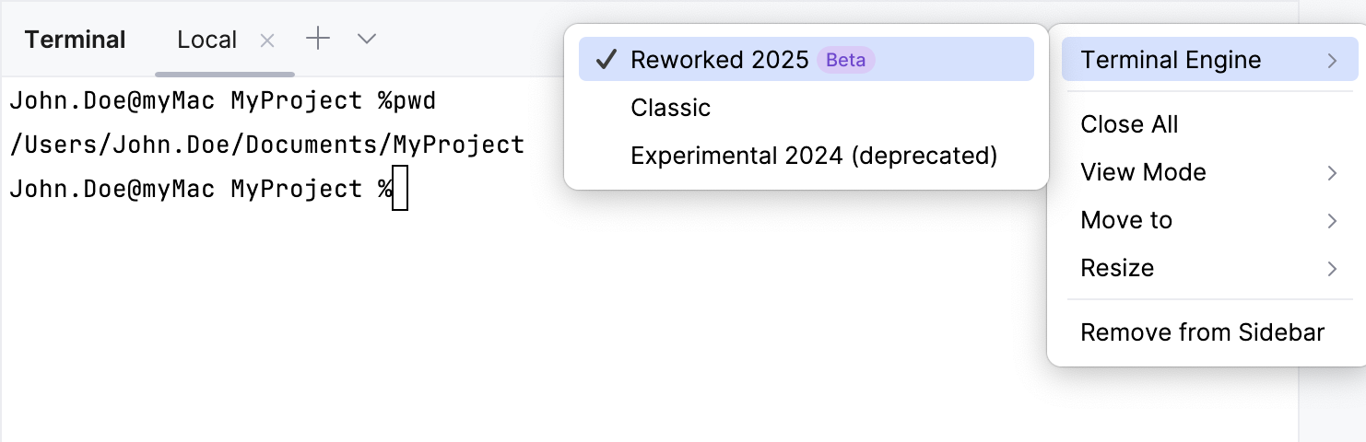
Task: Click the /Users/John.Doe/Documents/MyProject output line
Action: click(266, 145)
